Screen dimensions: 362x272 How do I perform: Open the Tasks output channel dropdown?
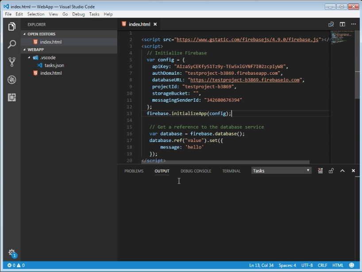[x=281, y=171]
